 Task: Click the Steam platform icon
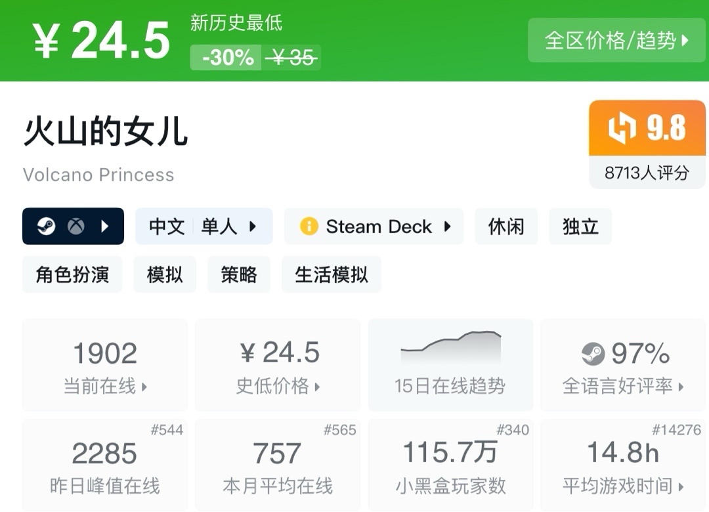46,226
